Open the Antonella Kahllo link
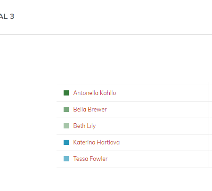The height and width of the screenshot is (191, 212). (95, 93)
